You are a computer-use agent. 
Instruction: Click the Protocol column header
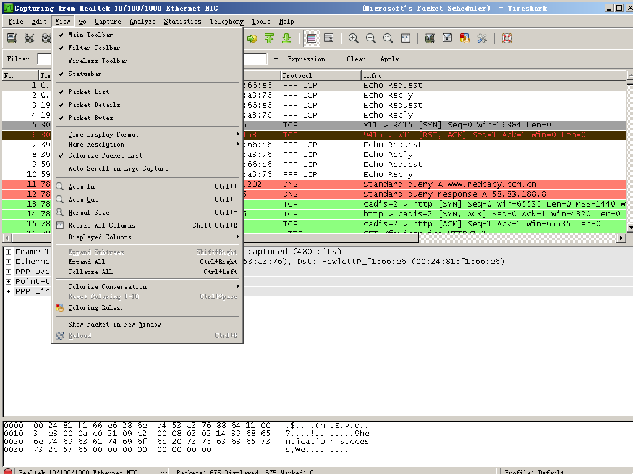[321, 75]
